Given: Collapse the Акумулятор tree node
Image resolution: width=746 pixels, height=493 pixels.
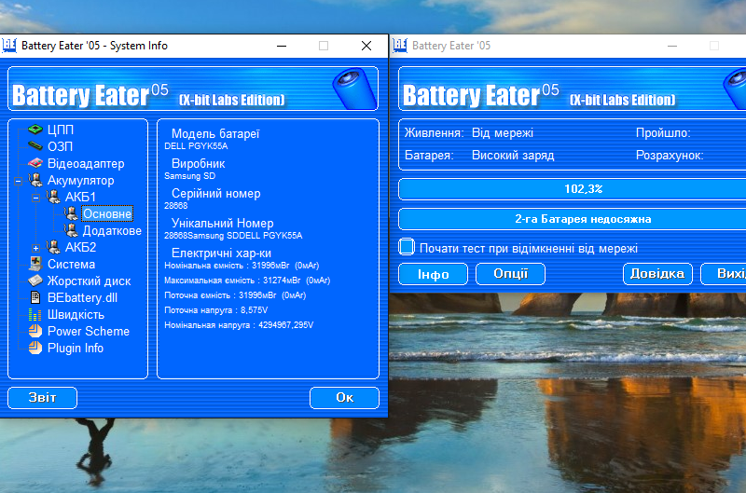Looking at the screenshot, I should (x=19, y=181).
